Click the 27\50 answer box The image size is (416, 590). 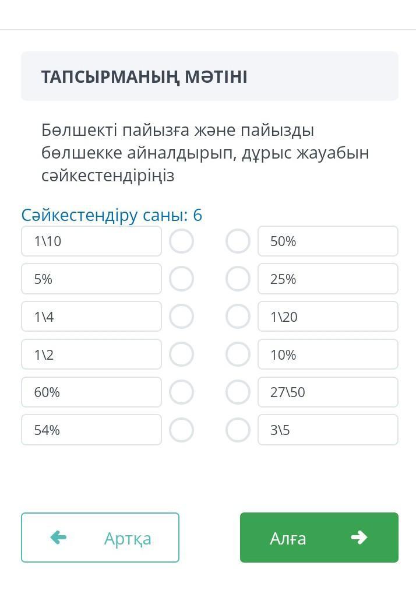[328, 392]
